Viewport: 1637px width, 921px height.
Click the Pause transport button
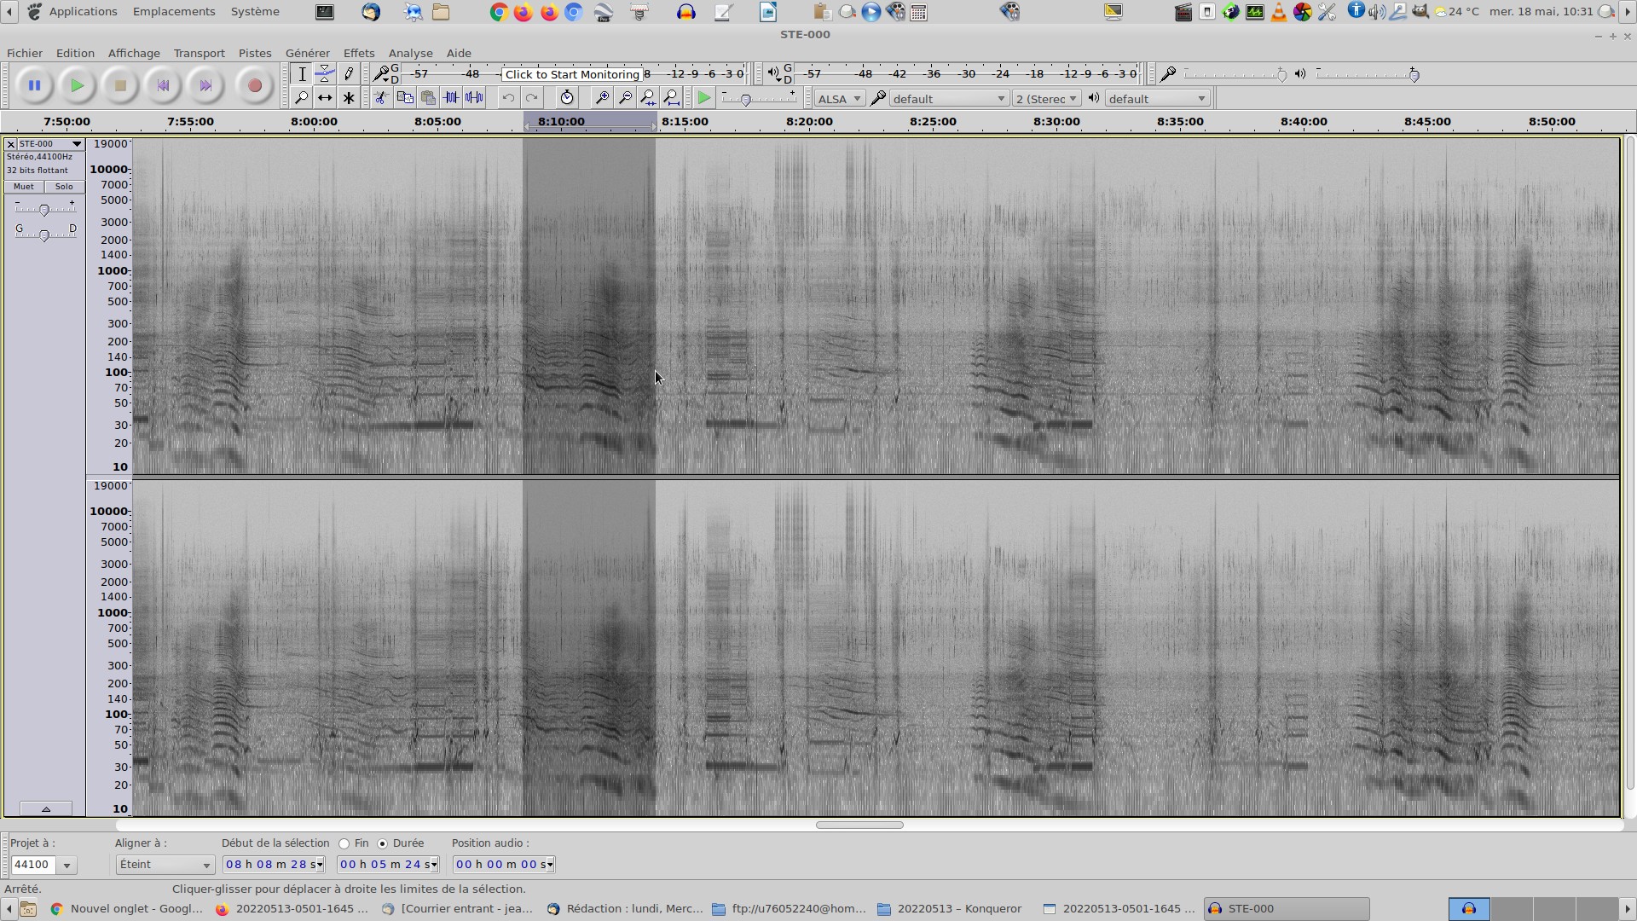pos(34,85)
